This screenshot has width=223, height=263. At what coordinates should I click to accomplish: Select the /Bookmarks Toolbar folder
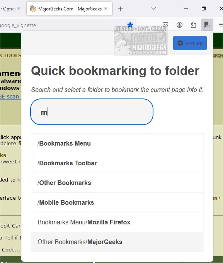pos(117,163)
